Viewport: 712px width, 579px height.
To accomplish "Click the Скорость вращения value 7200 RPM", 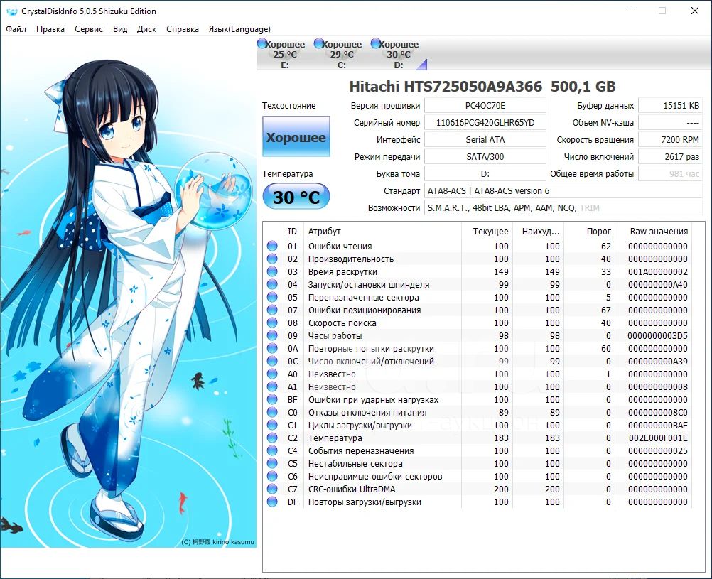I will [x=670, y=139].
